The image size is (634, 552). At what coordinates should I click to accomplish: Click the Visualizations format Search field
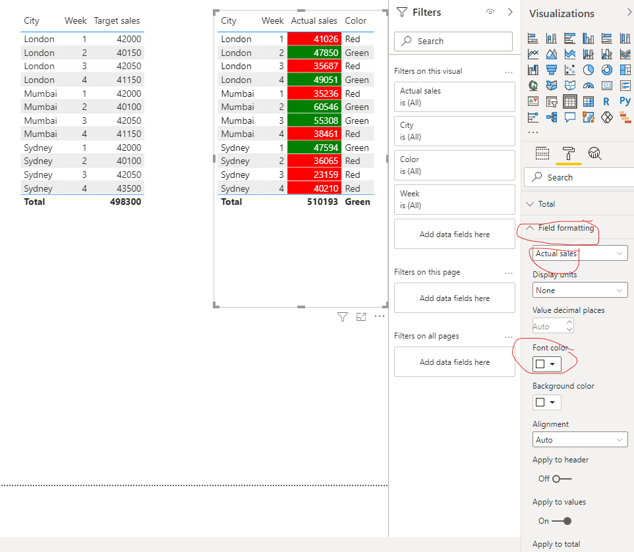(580, 177)
